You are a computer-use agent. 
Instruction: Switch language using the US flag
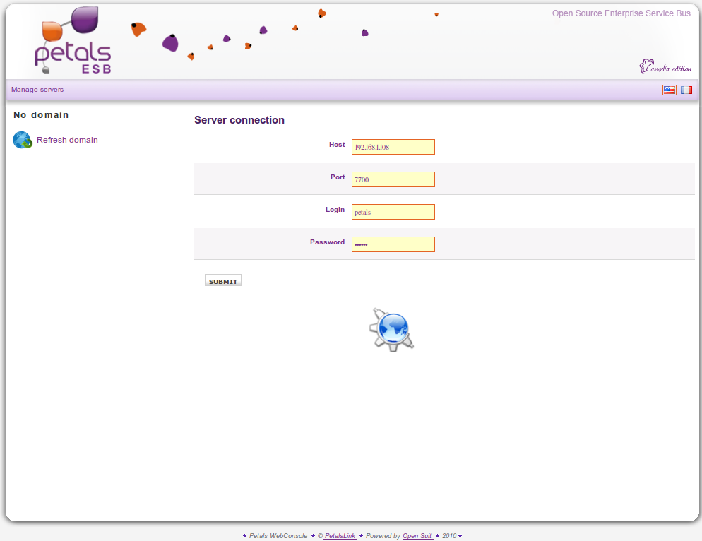669,90
